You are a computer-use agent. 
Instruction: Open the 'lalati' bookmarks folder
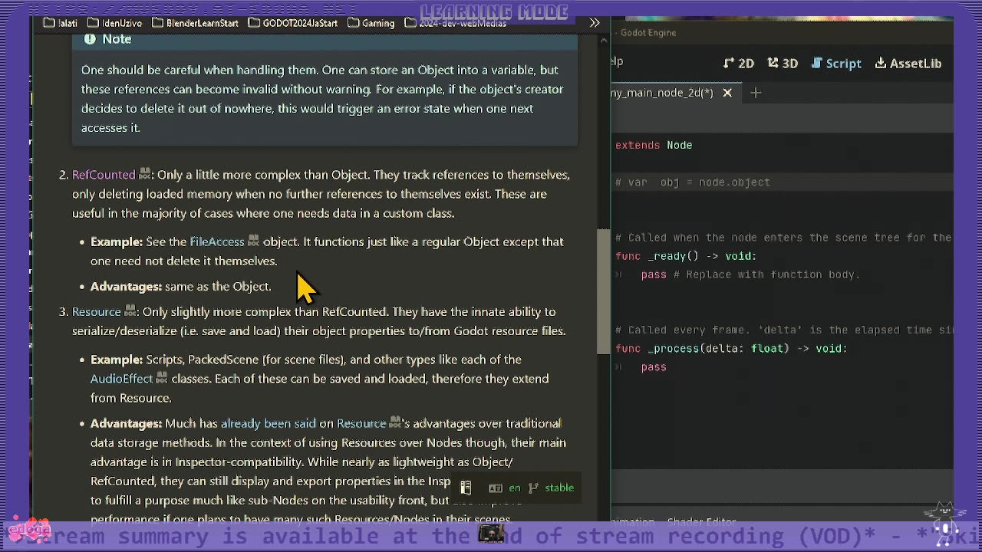coord(60,23)
